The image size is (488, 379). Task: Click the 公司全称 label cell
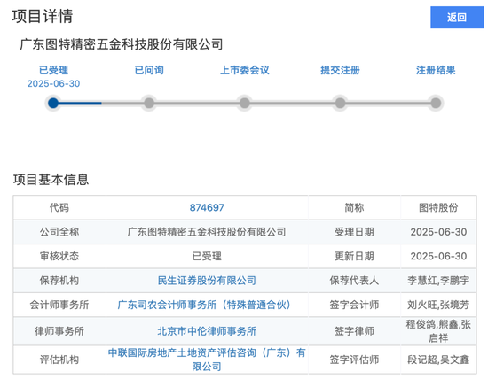[x=59, y=232]
